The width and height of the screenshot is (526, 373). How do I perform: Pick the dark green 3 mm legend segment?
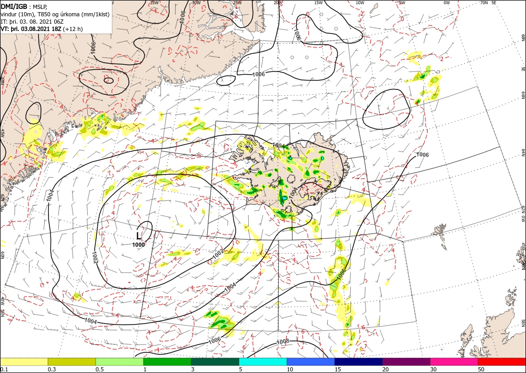(215, 361)
